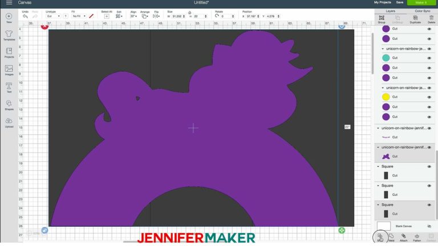Click the Attach tool
Image resolution: width=438 pixels, height=246 pixels.
point(403,237)
